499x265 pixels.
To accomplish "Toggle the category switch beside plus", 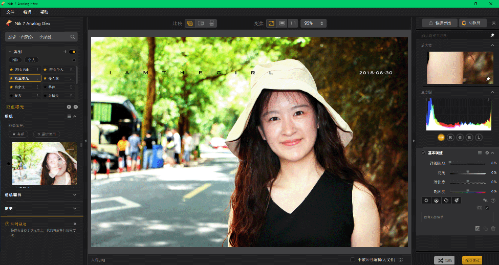I will tap(73, 52).
